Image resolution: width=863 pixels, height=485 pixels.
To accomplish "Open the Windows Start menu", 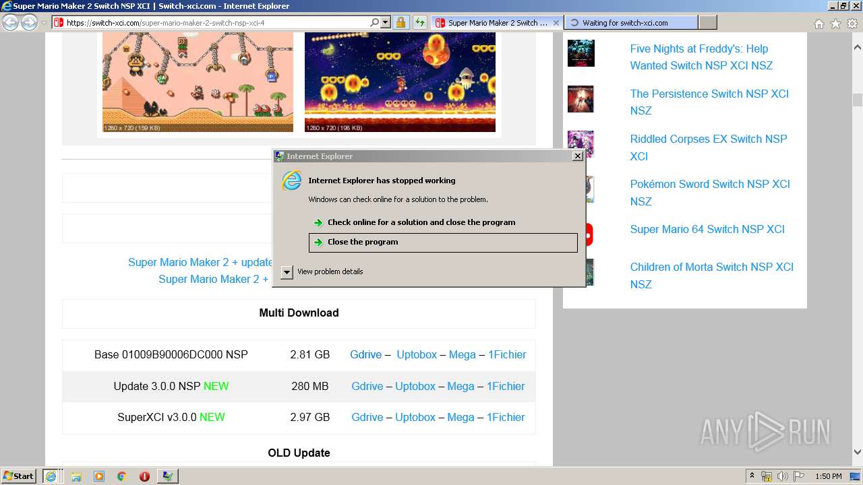I will click(x=19, y=476).
